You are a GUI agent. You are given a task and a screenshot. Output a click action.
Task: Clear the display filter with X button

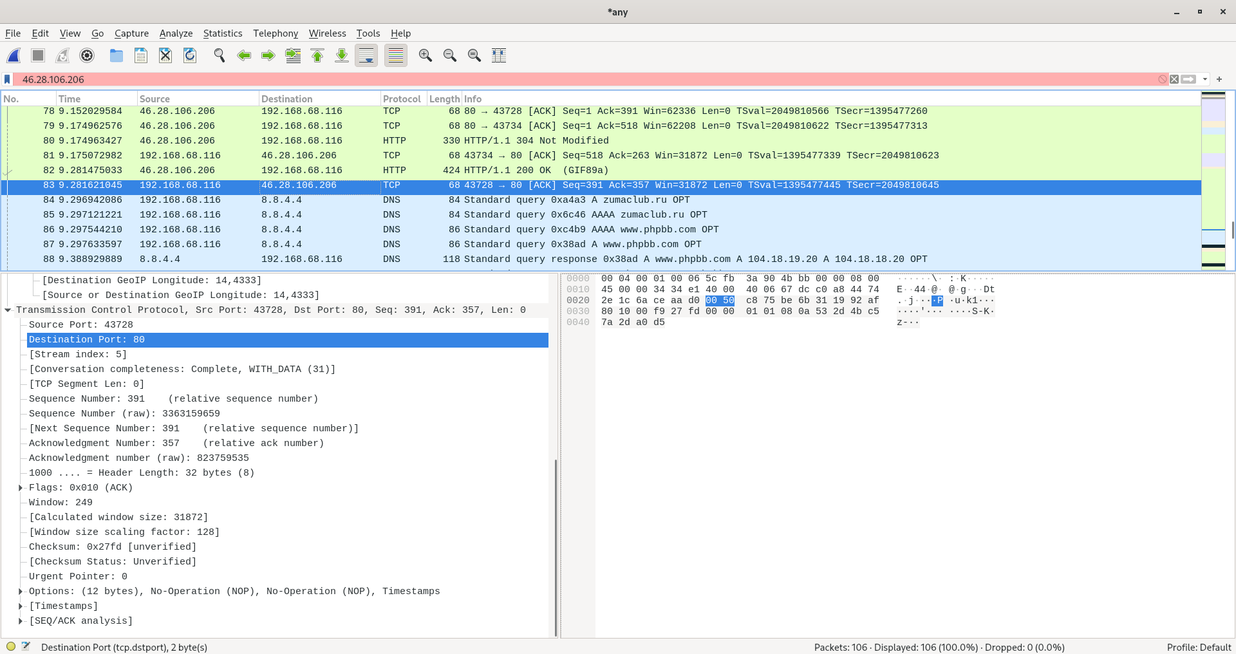[x=1174, y=79]
